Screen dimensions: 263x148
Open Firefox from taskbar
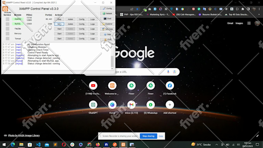(97, 145)
